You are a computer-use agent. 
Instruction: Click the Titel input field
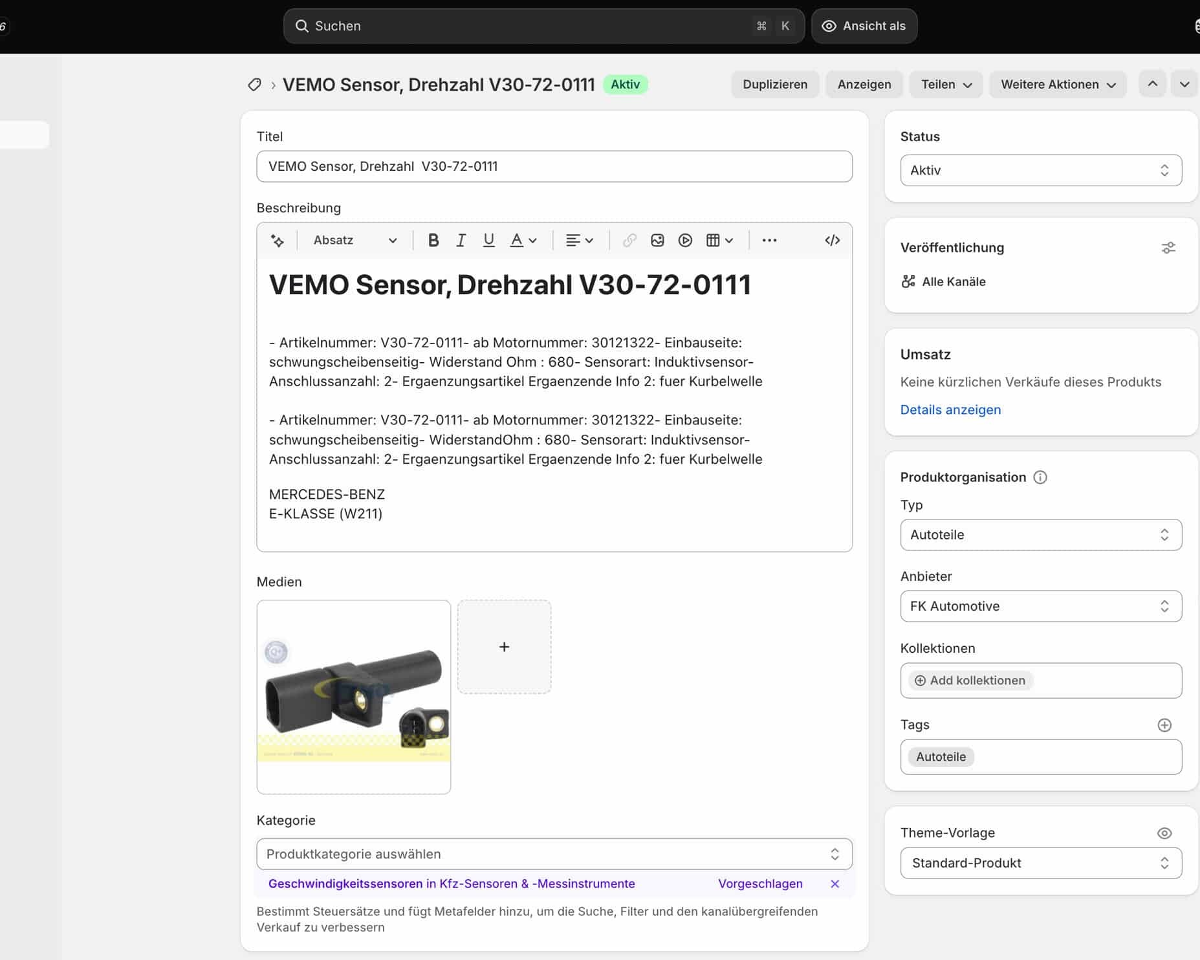click(554, 166)
